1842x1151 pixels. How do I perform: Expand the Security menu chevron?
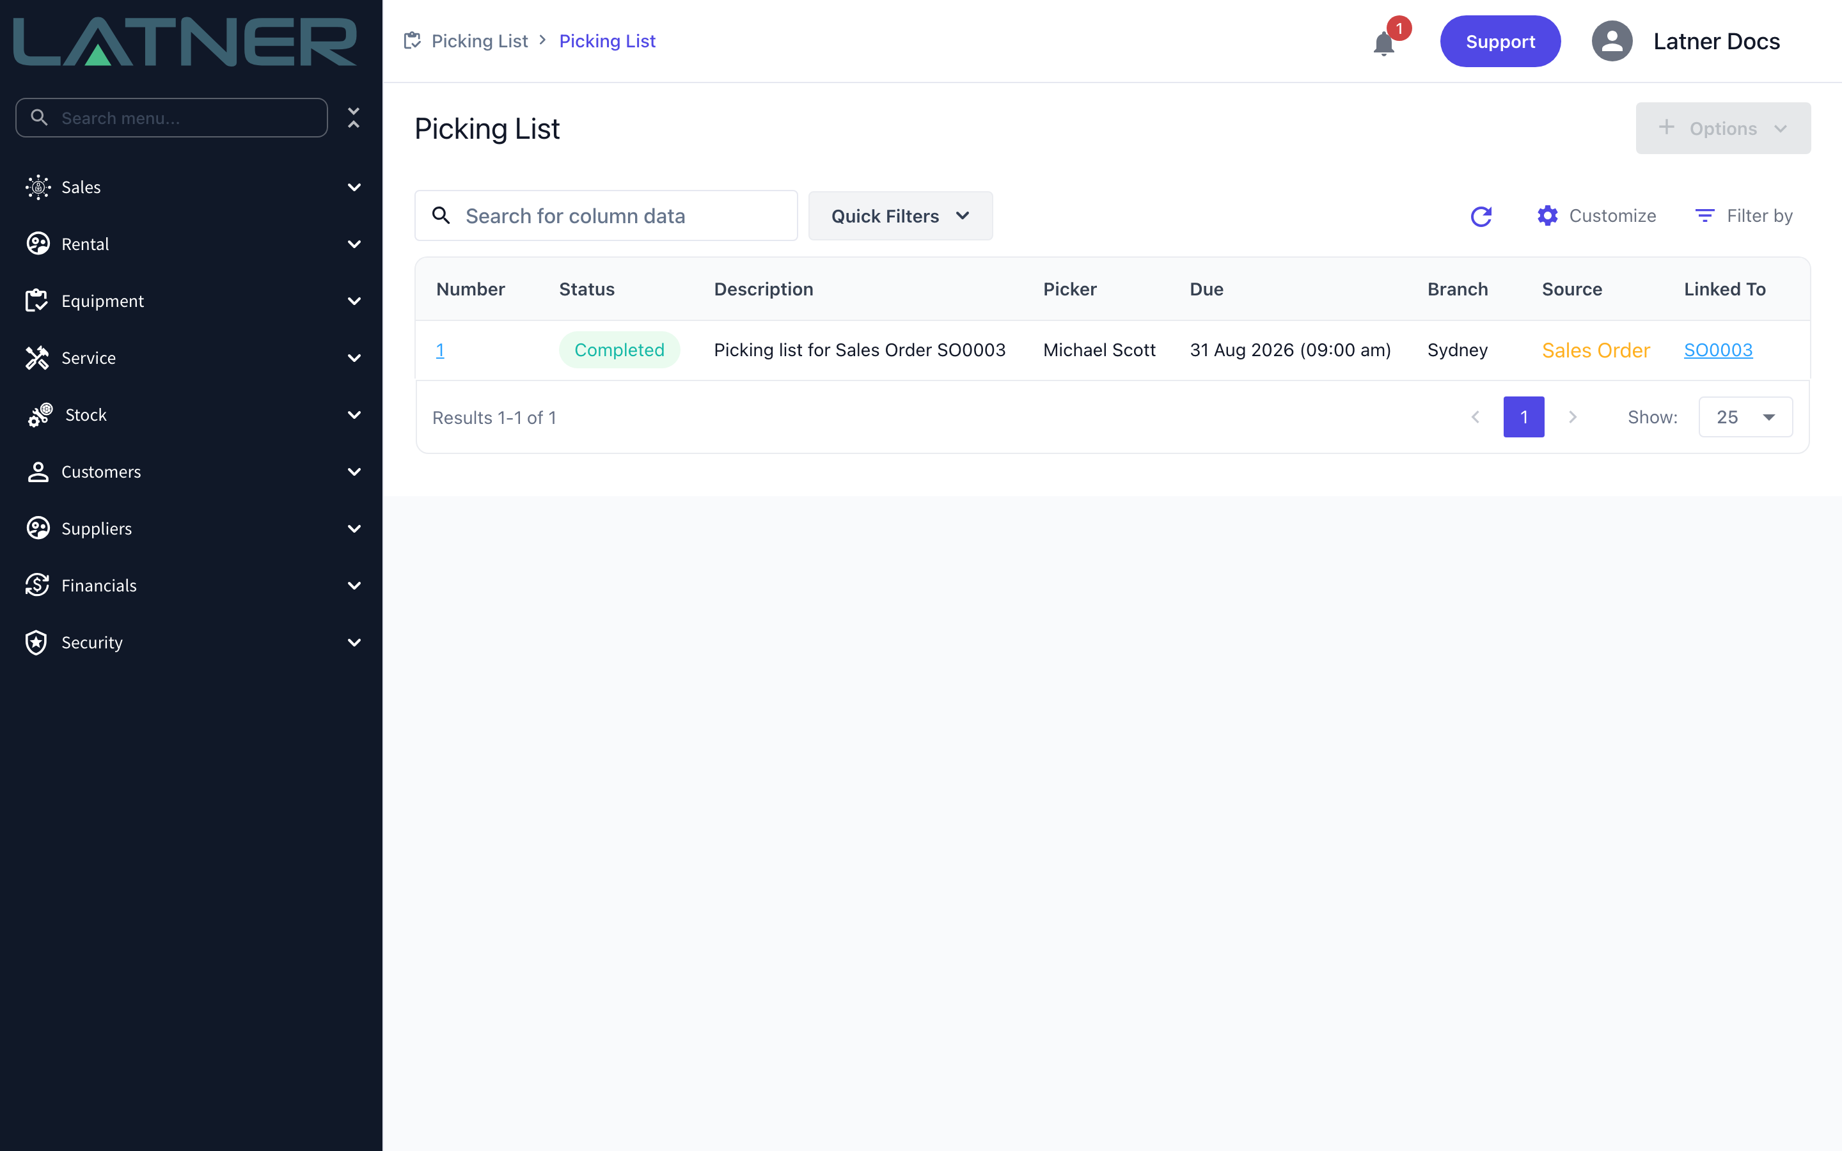tap(354, 643)
